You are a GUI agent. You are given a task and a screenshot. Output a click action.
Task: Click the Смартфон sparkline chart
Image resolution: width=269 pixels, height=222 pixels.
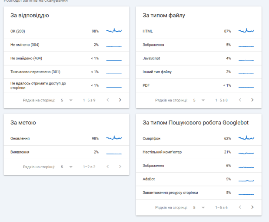point(246,138)
